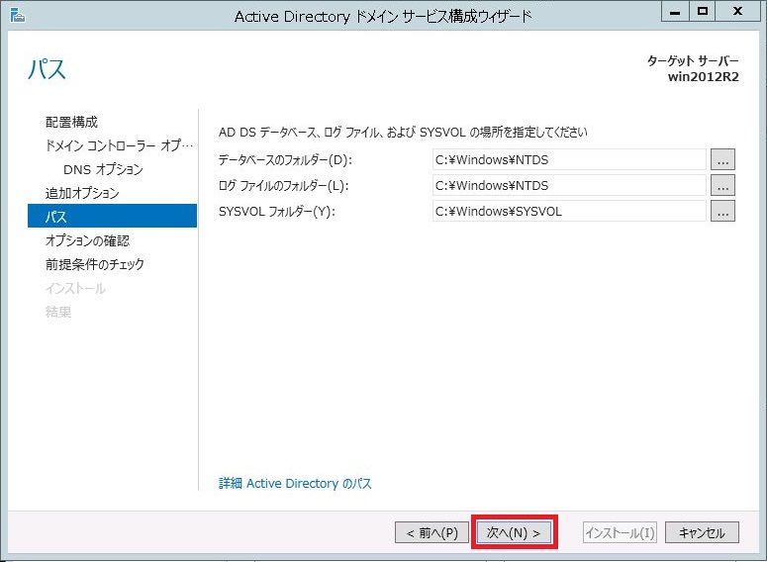Click the disabled インストール(I) button

[620, 532]
